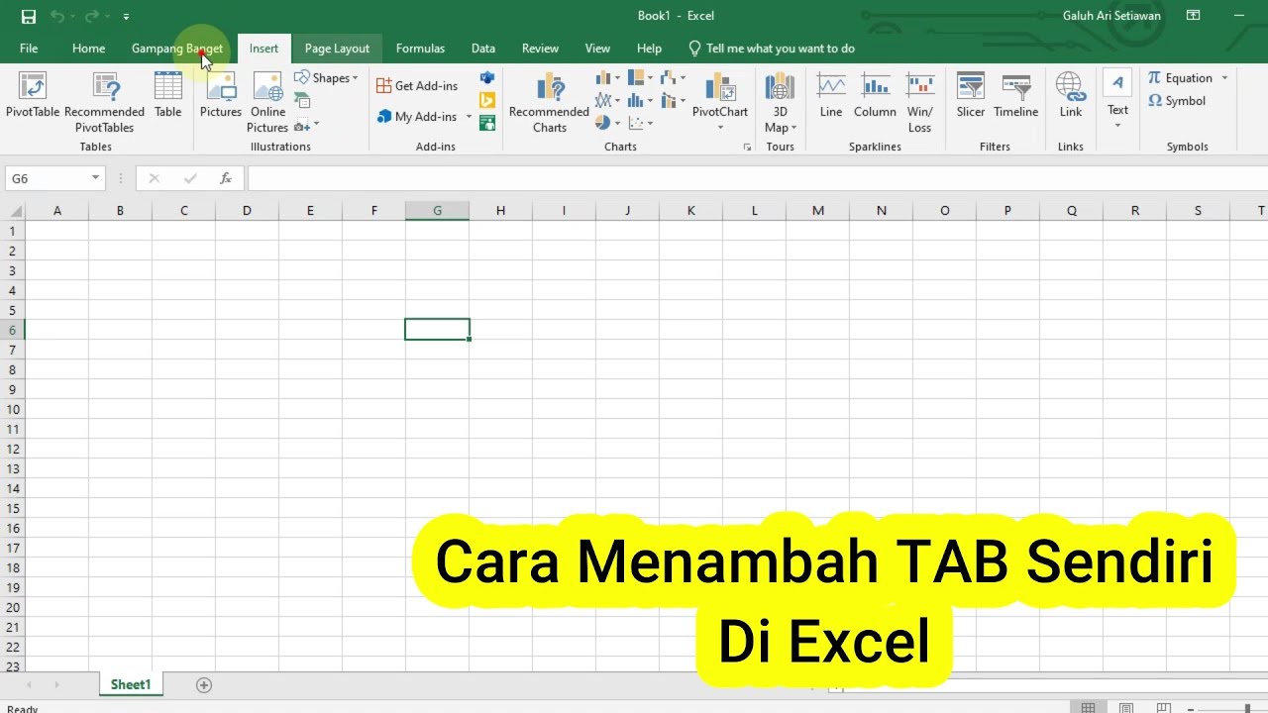1268x713 pixels.
Task: Insert a PivotTable
Action: [x=33, y=96]
